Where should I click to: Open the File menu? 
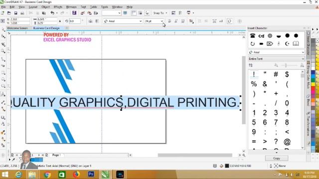point(3,7)
